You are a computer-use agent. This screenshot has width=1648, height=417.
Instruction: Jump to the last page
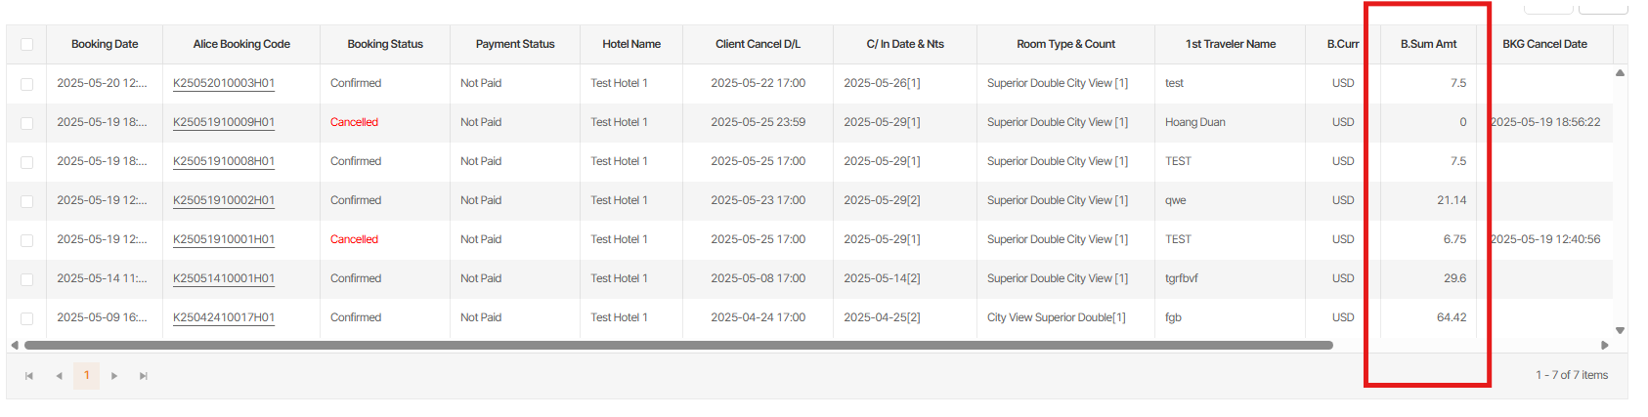tap(144, 376)
